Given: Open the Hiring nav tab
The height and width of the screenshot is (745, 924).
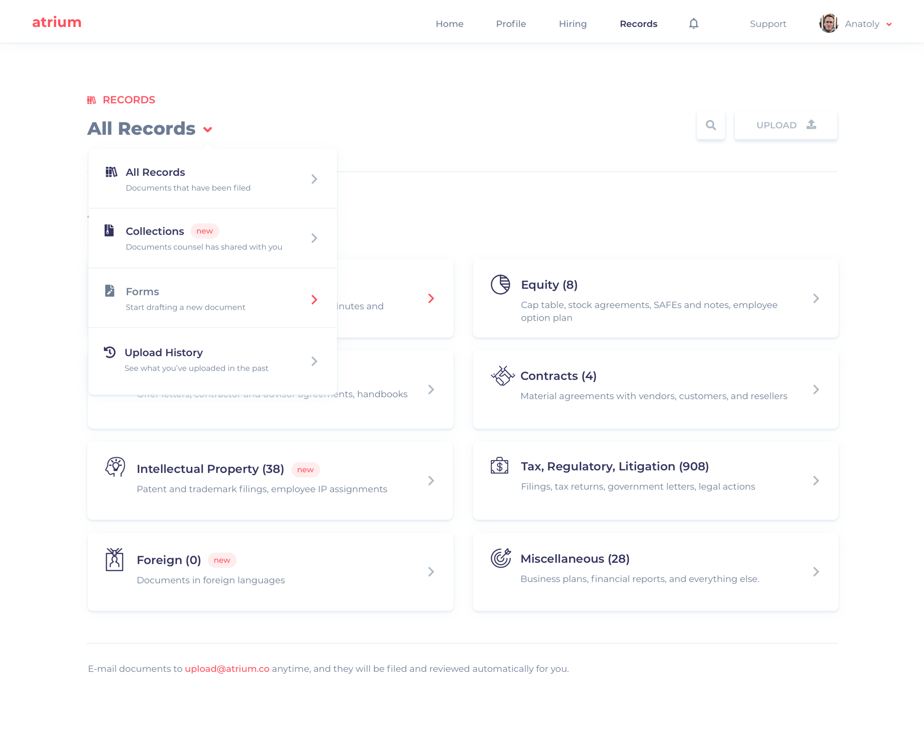Looking at the screenshot, I should 573,24.
